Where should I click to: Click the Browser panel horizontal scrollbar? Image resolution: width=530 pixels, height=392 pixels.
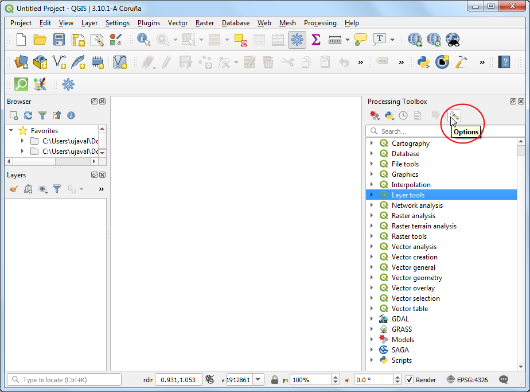pos(52,161)
